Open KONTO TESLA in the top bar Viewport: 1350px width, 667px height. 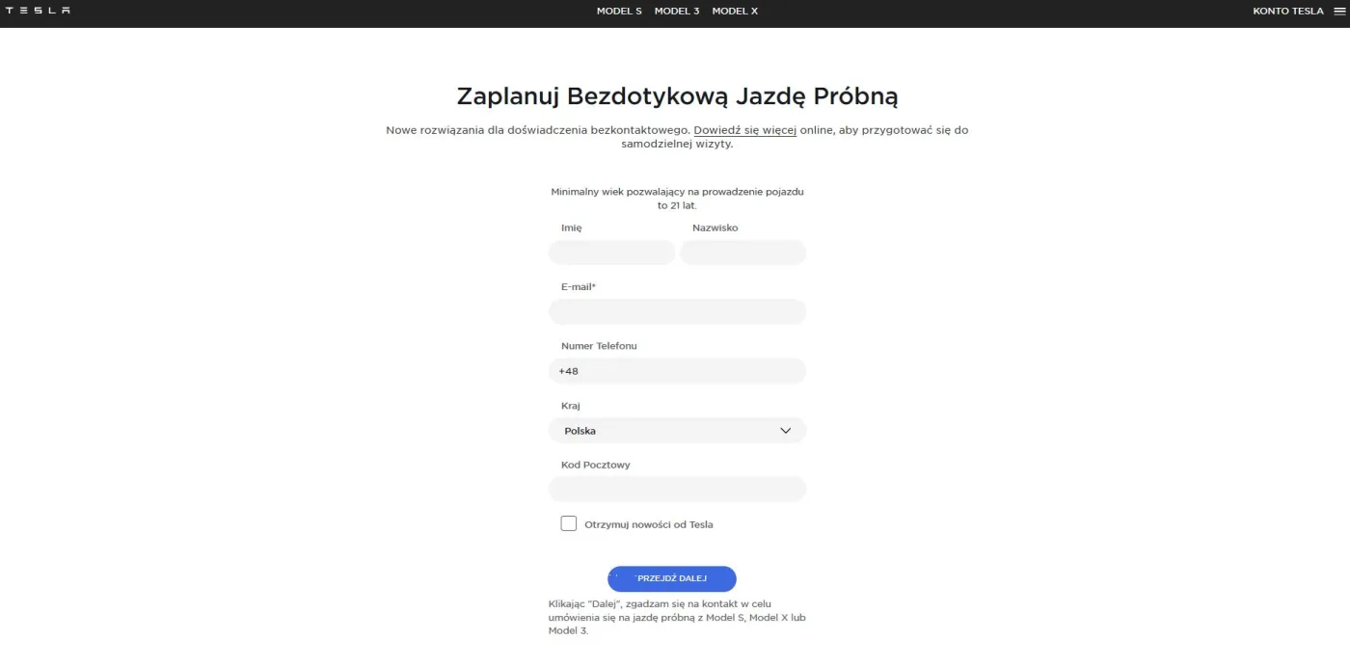1286,11
